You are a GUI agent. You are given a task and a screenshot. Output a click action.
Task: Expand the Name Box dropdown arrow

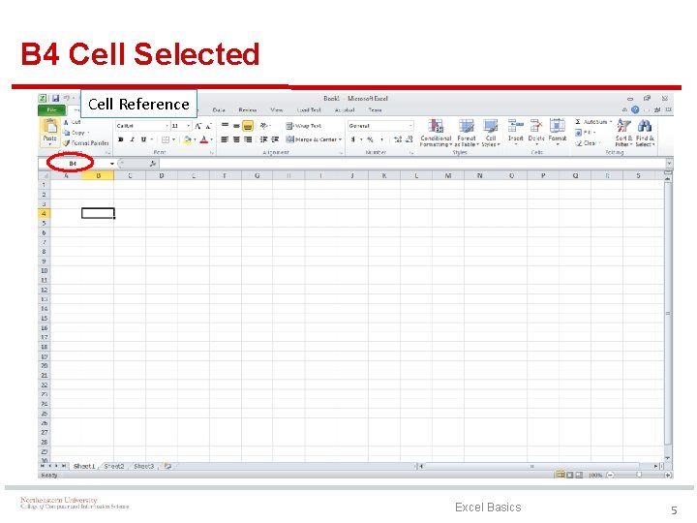click(x=112, y=164)
